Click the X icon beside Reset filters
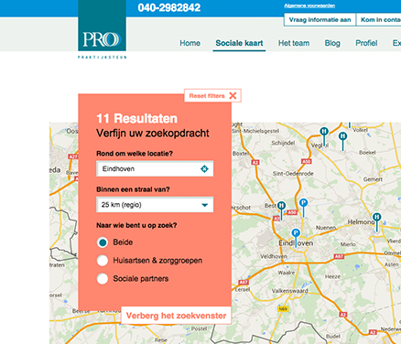 pyautogui.click(x=233, y=96)
